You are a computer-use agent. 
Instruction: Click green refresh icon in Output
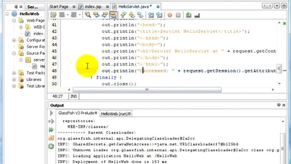pos(51,146)
